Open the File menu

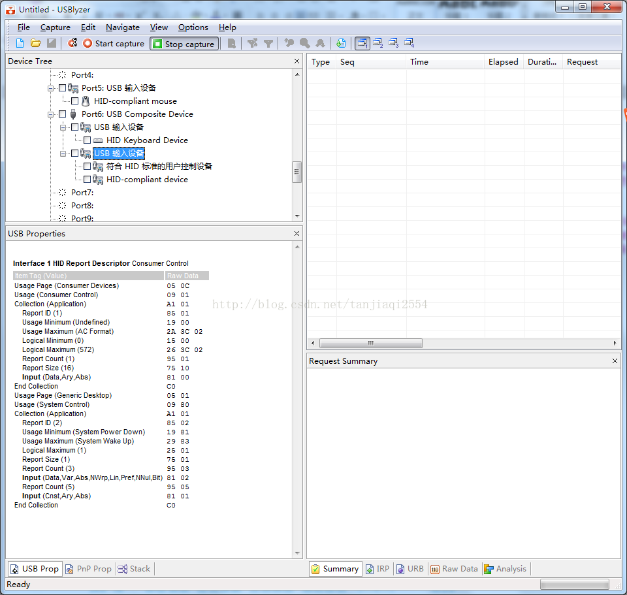point(24,27)
